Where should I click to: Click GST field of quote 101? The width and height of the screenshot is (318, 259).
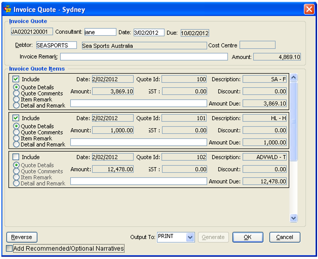[184, 130]
